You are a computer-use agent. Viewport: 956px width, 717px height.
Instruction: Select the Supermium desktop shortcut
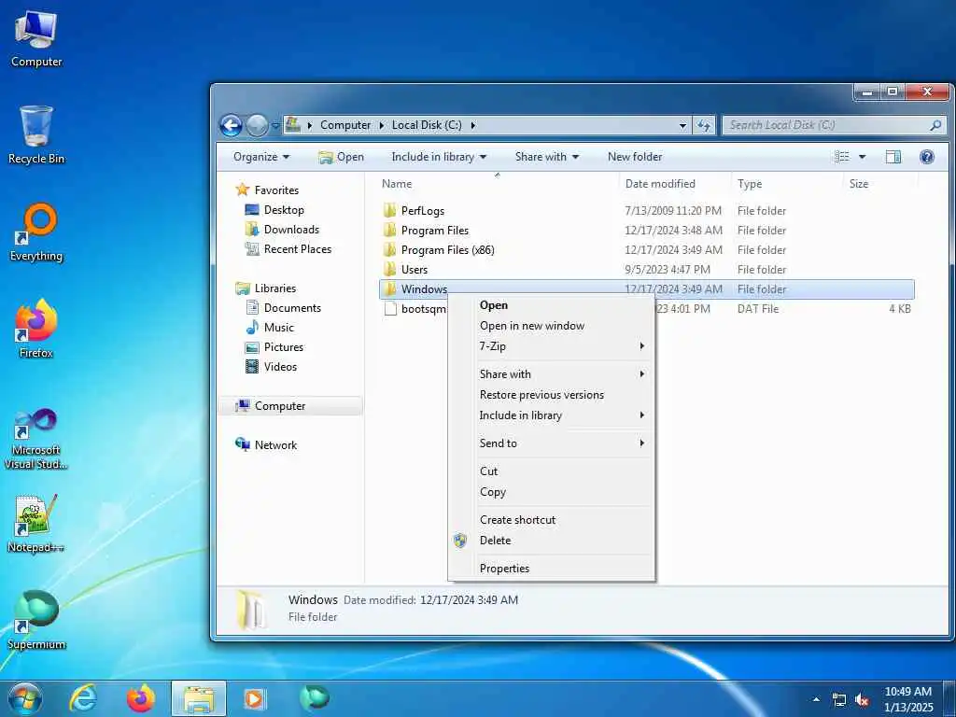[36, 620]
